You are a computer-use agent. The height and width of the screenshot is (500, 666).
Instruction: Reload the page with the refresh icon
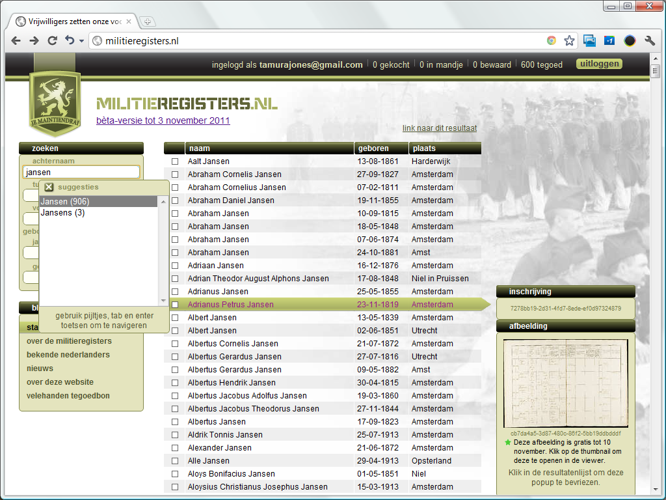[x=52, y=40]
